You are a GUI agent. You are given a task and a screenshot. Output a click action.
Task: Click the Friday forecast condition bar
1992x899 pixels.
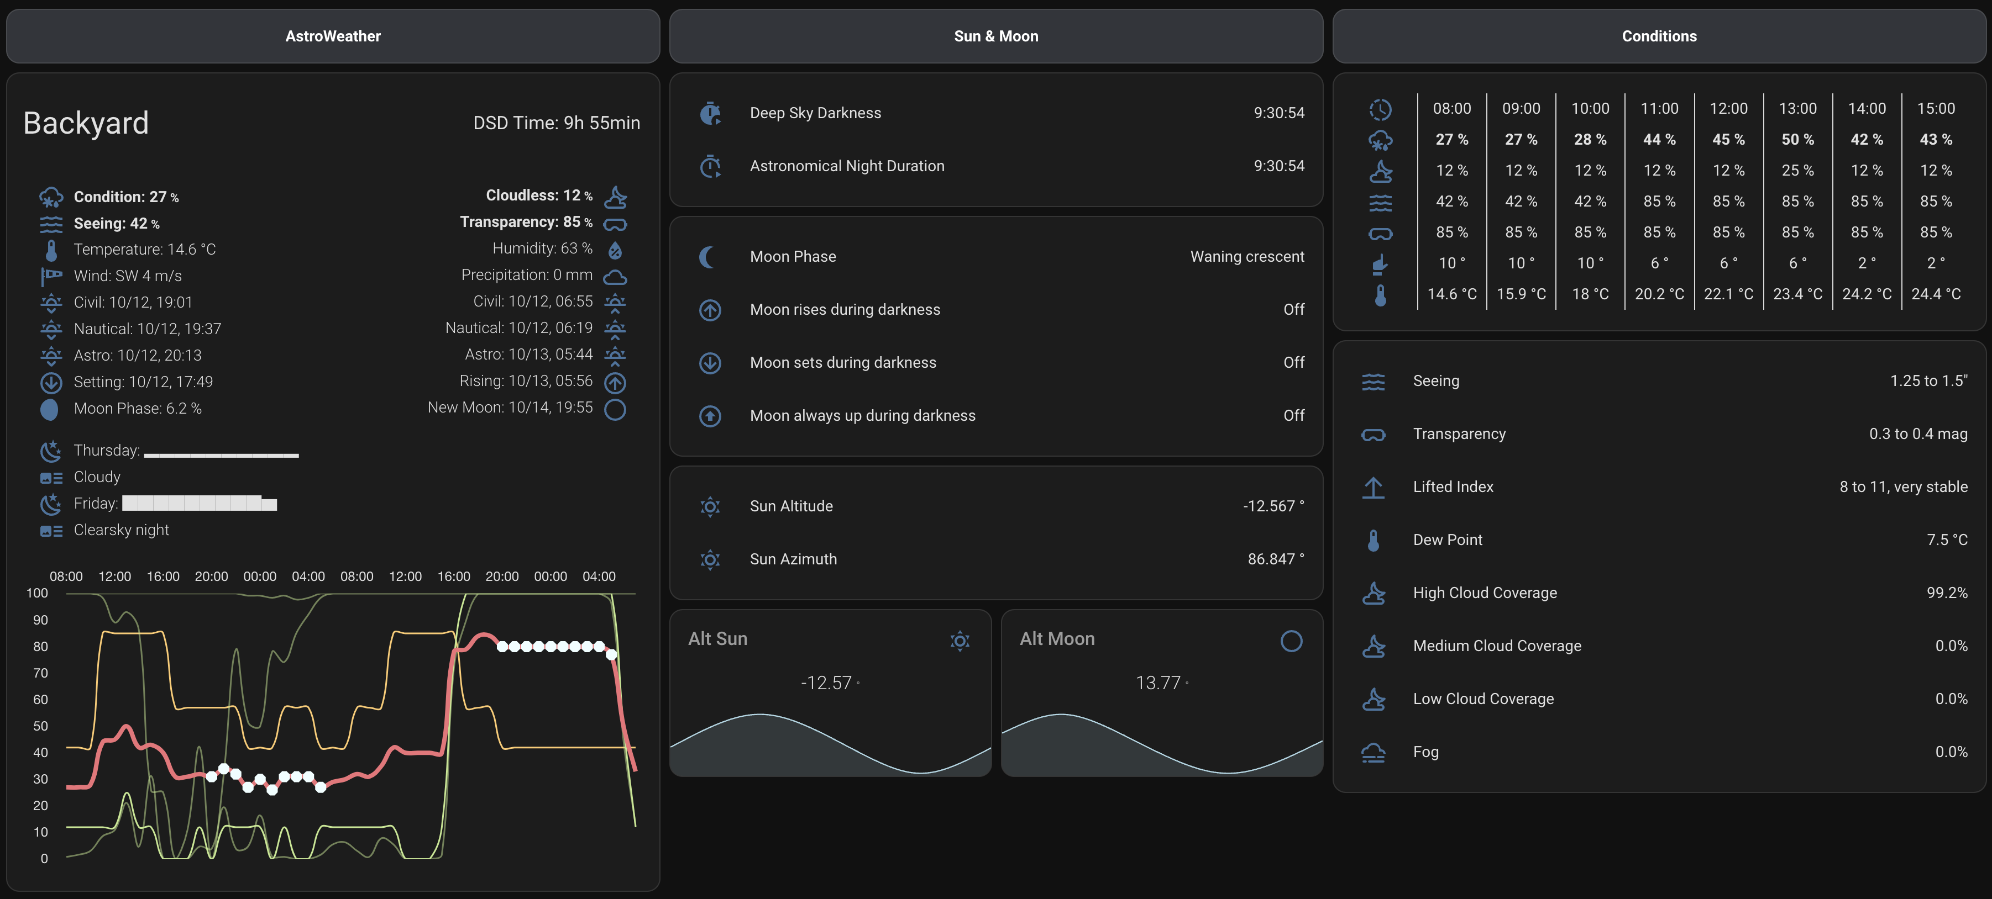pos(200,504)
